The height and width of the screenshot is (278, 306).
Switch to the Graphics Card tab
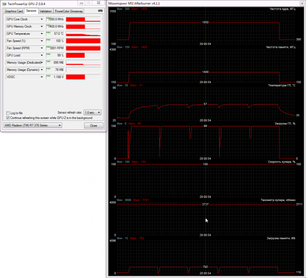click(14, 11)
